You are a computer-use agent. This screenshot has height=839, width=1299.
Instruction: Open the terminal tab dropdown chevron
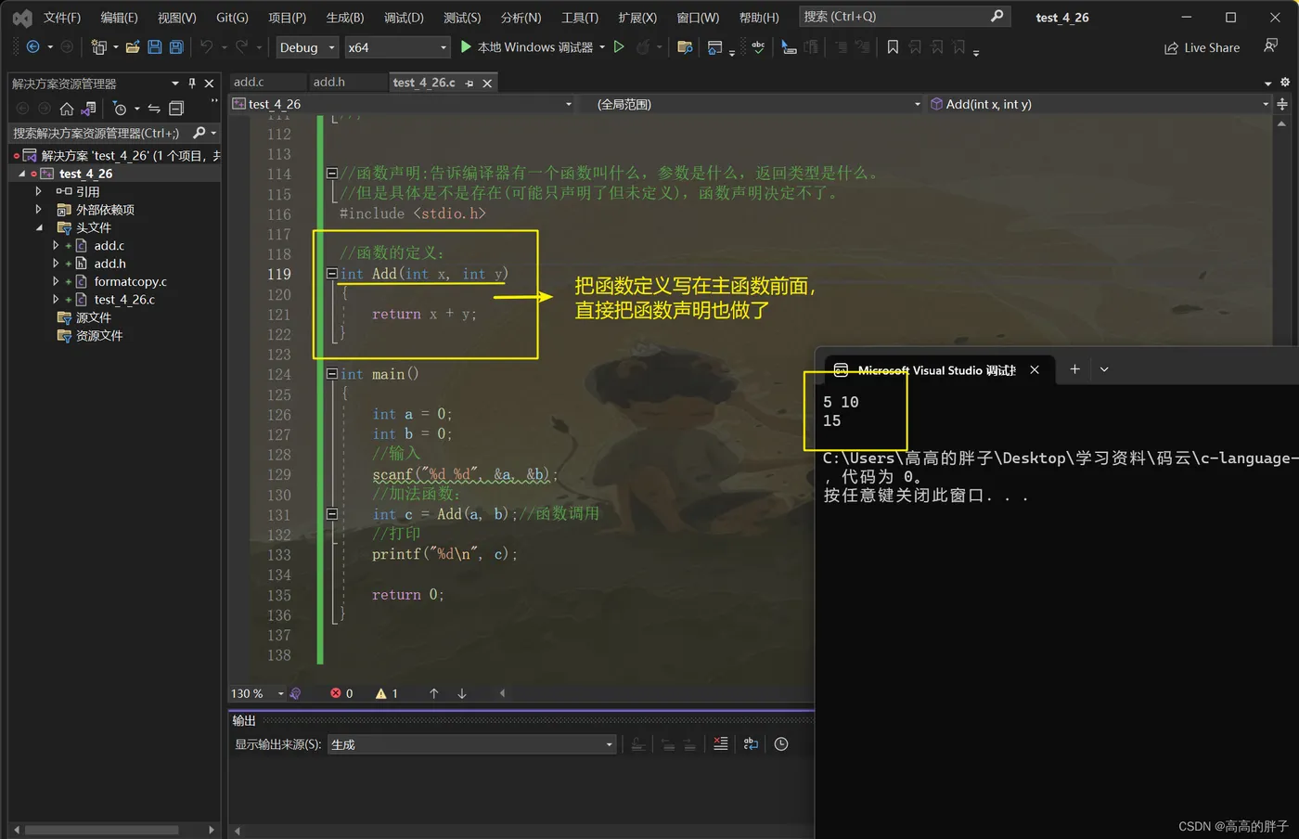coord(1104,369)
